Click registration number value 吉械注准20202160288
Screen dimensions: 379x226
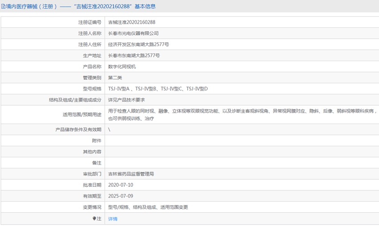(132, 22)
